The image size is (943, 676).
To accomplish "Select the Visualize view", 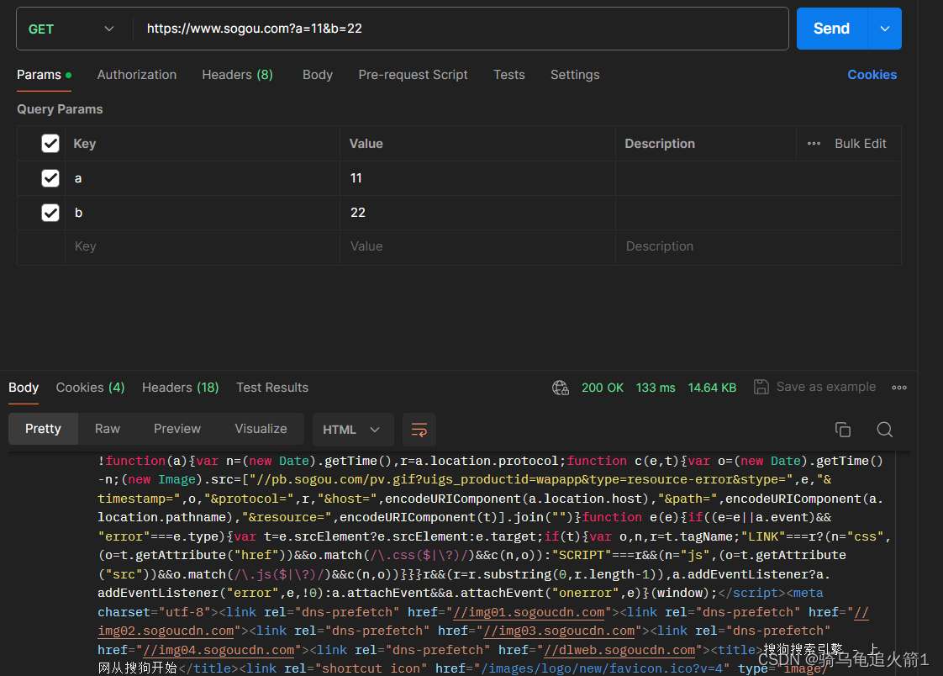I will click(261, 429).
